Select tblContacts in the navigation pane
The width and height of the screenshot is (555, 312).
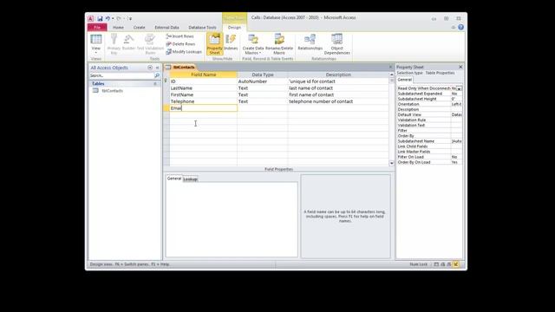pos(112,90)
